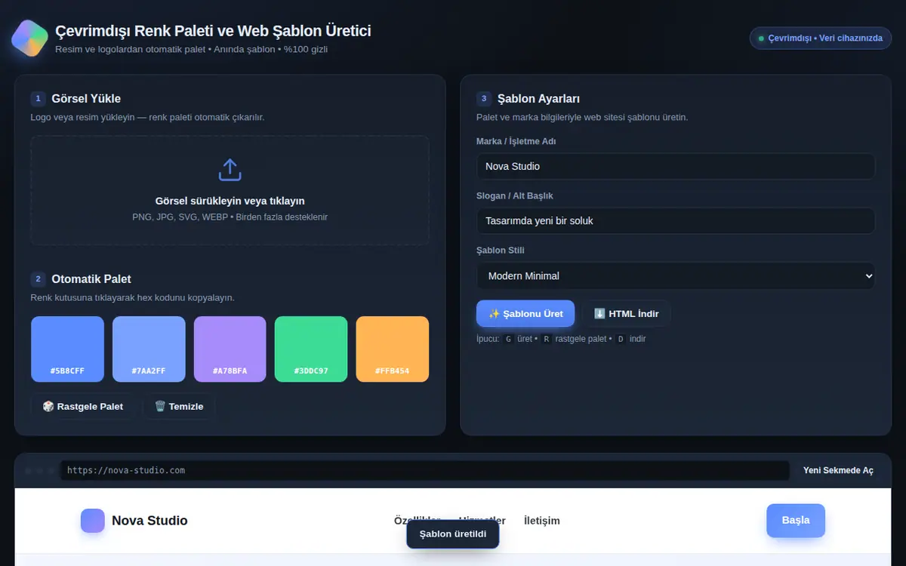Screen dimensions: 906x566
Task: Click the "Nova Studio" brand name in preview
Action: tap(149, 521)
